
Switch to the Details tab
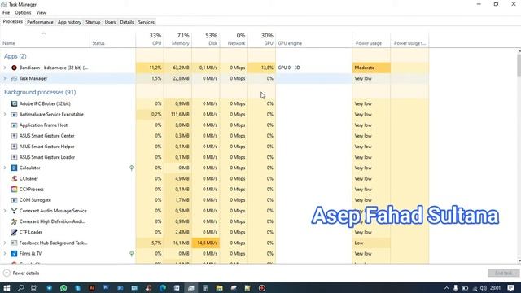click(x=127, y=22)
